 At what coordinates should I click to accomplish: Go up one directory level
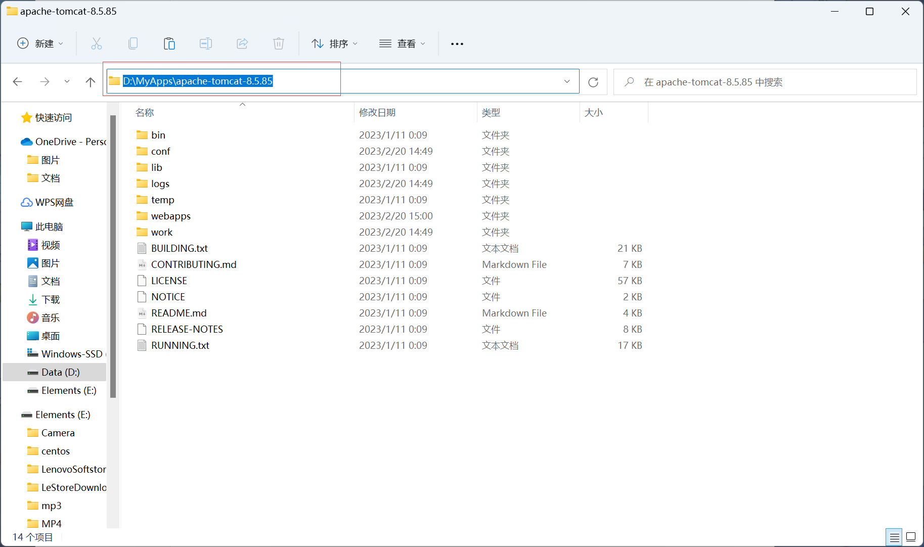coord(91,82)
